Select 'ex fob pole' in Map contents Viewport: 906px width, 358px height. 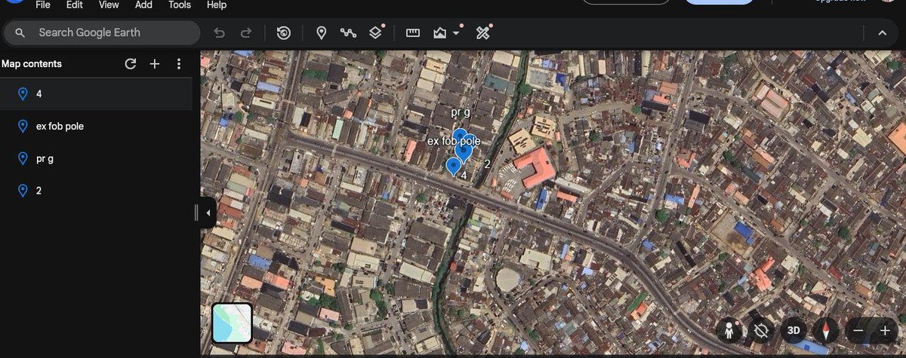[96, 126]
